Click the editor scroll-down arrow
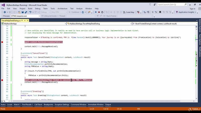The image size is (201, 113). pyautogui.click(x=196, y=98)
